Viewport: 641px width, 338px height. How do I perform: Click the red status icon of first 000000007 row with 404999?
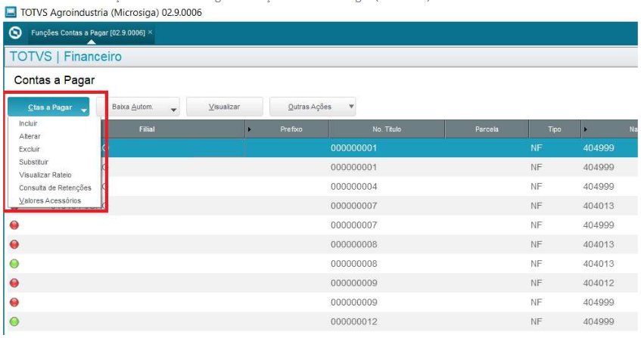[x=14, y=225]
